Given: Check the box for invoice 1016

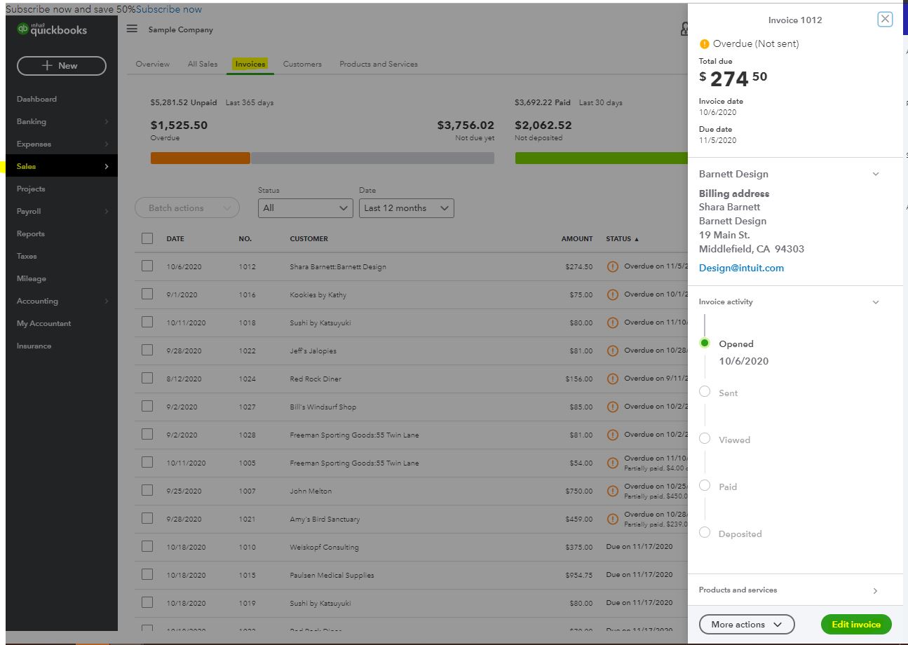Looking at the screenshot, I should coord(147,294).
